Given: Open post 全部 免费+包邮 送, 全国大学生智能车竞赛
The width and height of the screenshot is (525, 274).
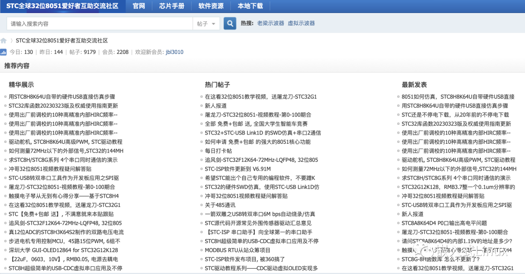Looking at the screenshot, I should (x=256, y=124).
